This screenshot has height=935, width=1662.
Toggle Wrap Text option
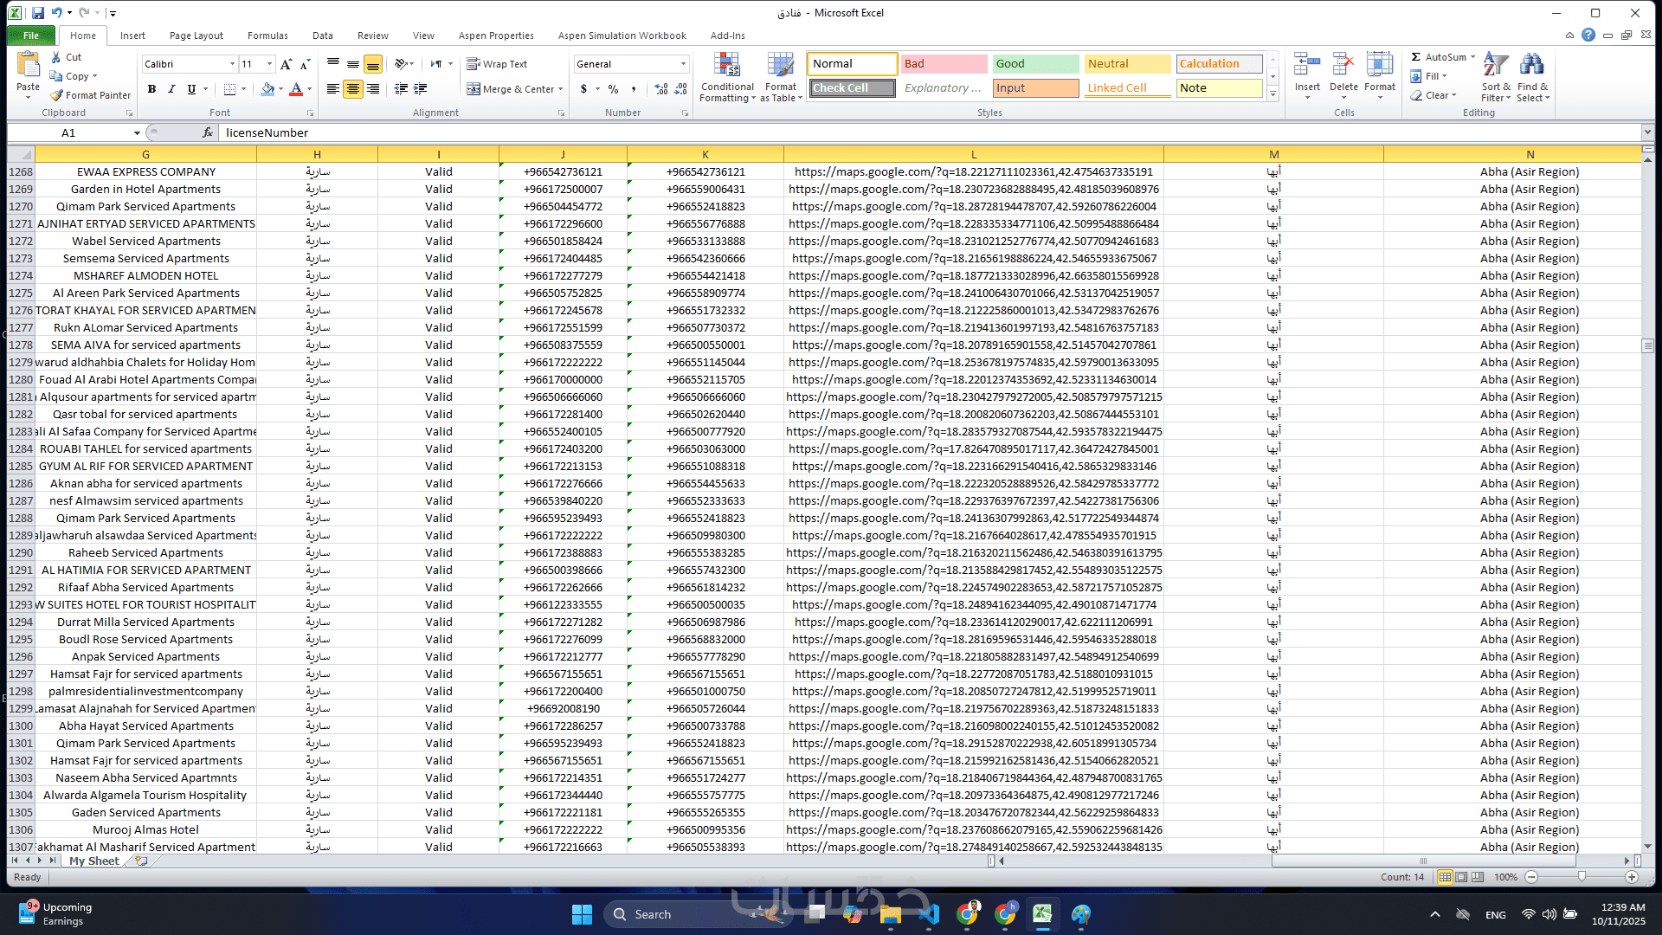tap(497, 64)
